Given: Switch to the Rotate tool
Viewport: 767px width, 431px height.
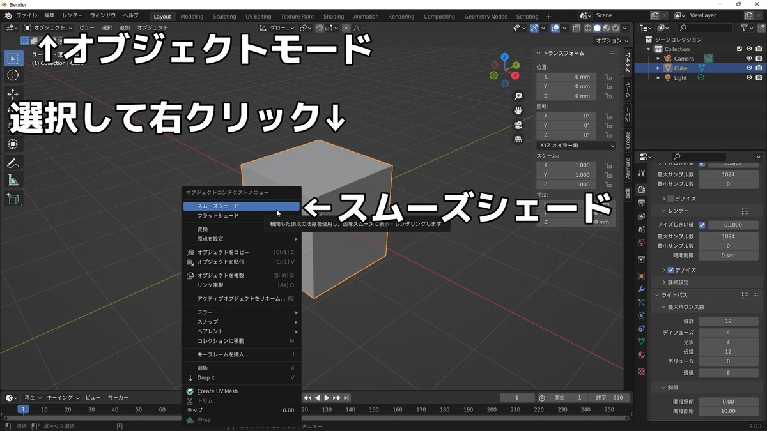Looking at the screenshot, I should point(13,110).
